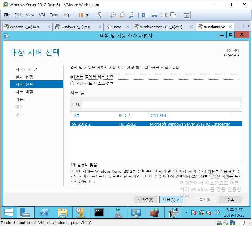Open Action Center flag icon
The width and height of the screenshot is (252, 226).
pos(194,213)
